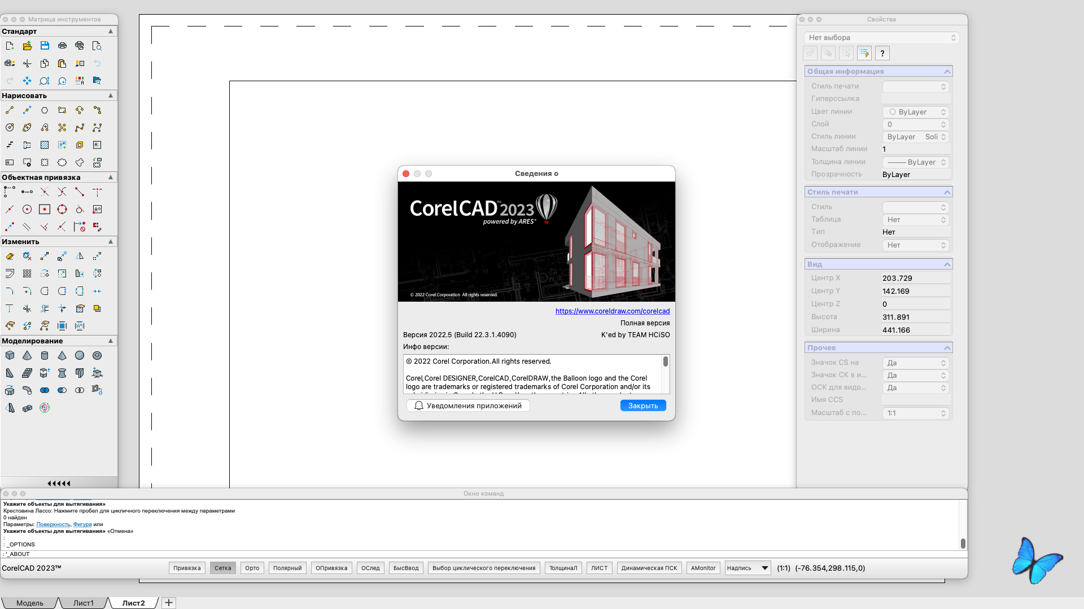Select the Лист2 sheet tab
The height and width of the screenshot is (609, 1084).
(x=134, y=603)
